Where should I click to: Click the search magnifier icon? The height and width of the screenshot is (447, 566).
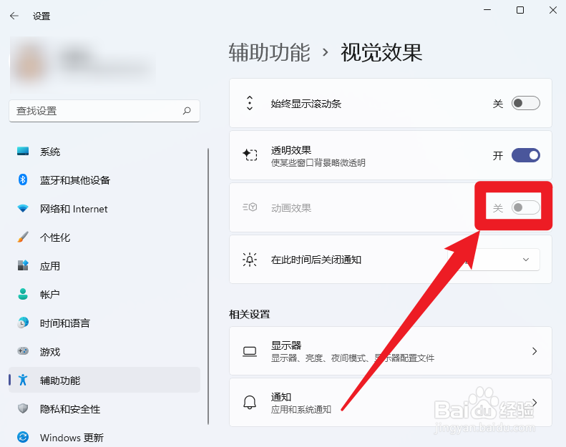coord(187,111)
